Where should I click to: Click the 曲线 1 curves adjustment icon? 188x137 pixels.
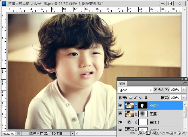pyautogui.click(x=129, y=122)
